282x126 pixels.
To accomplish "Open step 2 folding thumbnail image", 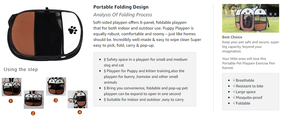I will pyautogui.click(x=33, y=100).
